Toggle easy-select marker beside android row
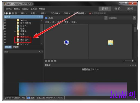Viewport: 140px width, 103px height. click(x=5, y=20)
